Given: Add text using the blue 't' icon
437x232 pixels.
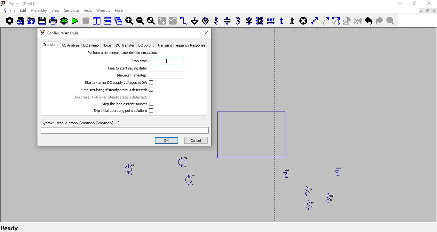Looking at the screenshot, I should pos(282,21).
